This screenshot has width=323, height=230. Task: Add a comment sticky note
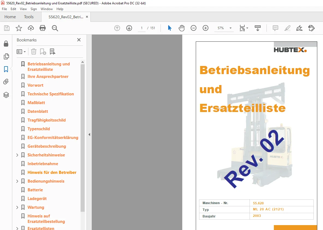(x=275, y=28)
